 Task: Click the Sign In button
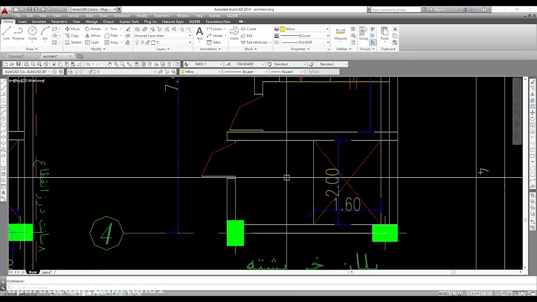tap(440, 10)
